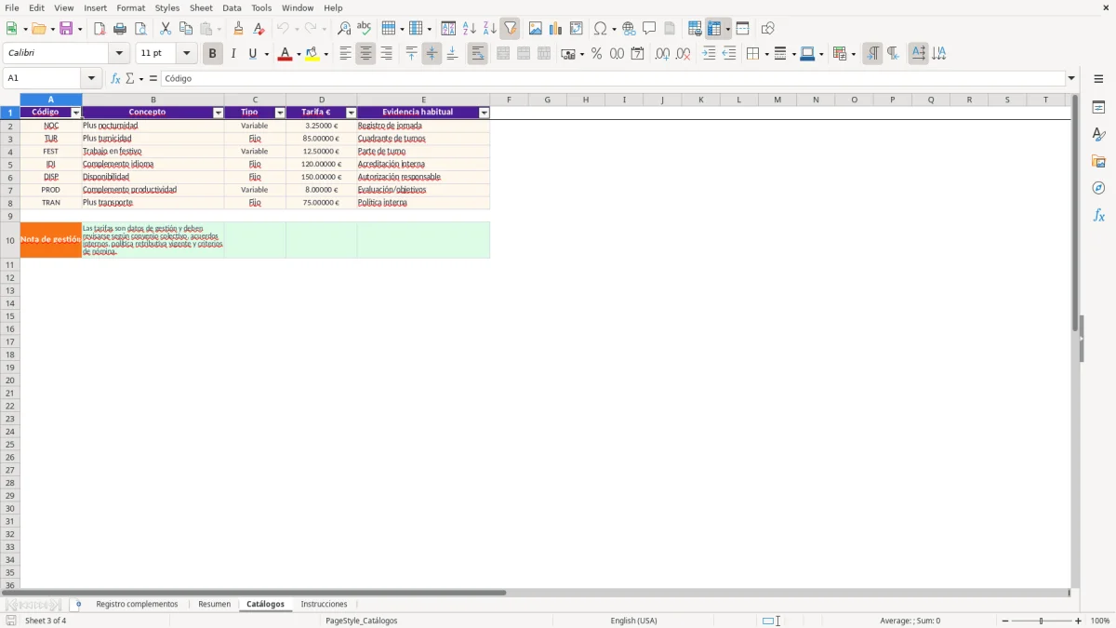Open sidebar Properties panel
This screenshot has height=628, width=1116.
(x=1098, y=107)
